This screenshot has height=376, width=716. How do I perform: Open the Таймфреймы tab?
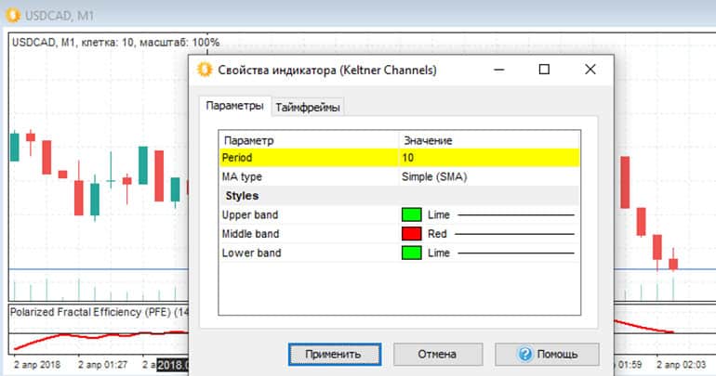(x=307, y=108)
